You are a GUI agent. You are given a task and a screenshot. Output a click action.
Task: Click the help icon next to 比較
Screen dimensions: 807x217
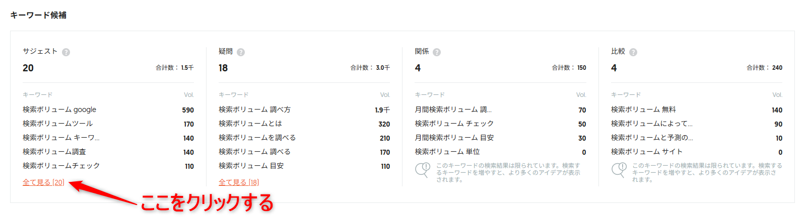(633, 52)
